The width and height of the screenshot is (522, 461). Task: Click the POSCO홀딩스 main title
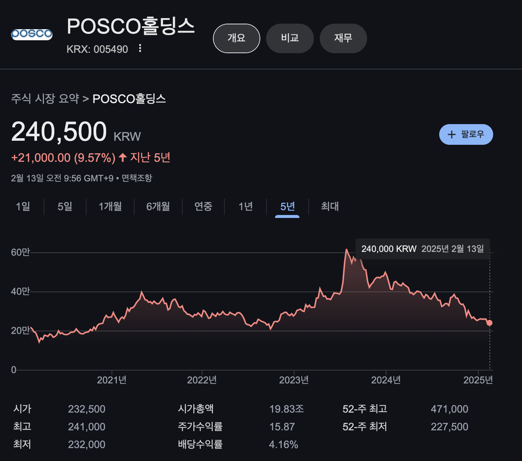[130, 27]
